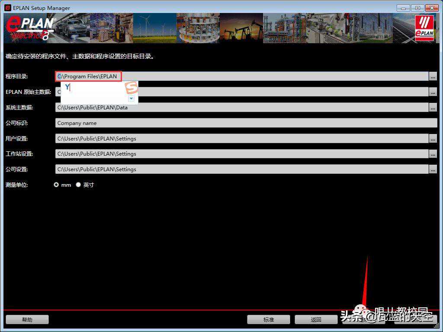The height and width of the screenshot is (332, 443).
Task: Click the 系统主数据 path text field
Action: (242, 108)
